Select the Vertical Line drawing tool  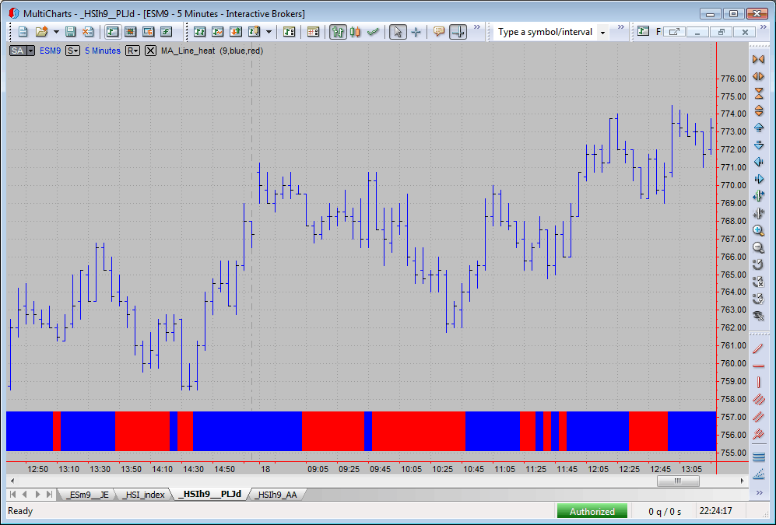758,383
